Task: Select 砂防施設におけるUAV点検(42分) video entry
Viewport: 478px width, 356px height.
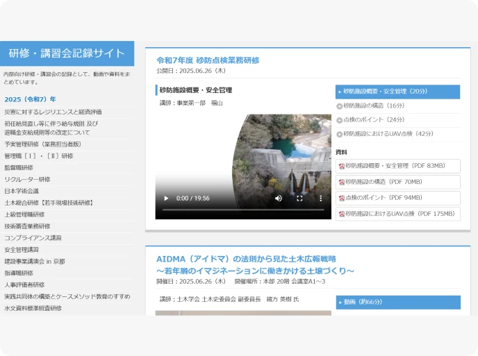Action: [397, 134]
